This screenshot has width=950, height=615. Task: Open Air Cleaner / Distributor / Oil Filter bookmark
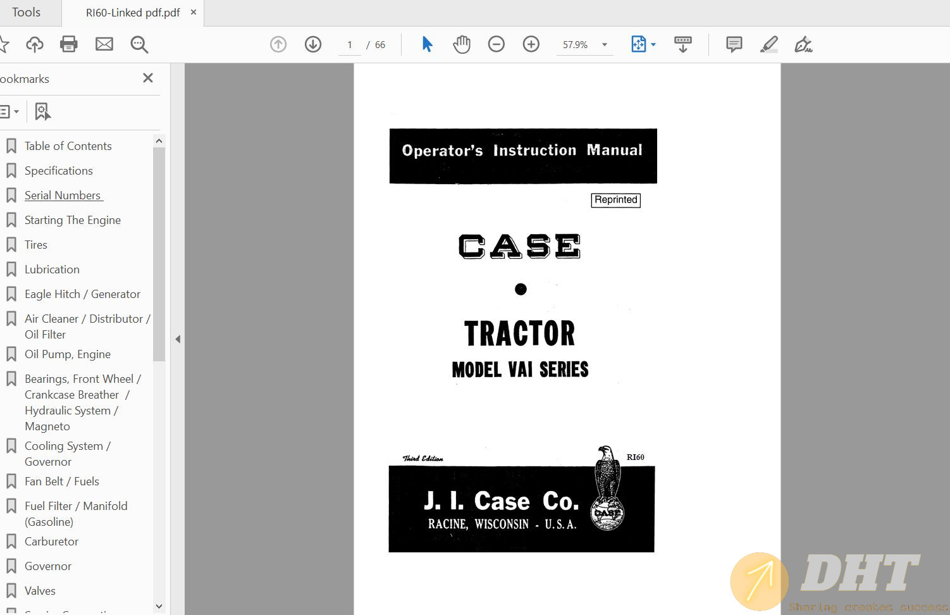(x=87, y=326)
